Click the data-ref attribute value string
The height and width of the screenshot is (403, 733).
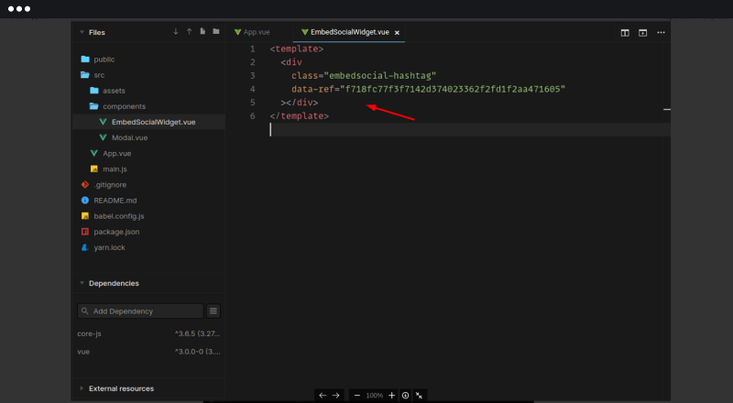pos(453,89)
